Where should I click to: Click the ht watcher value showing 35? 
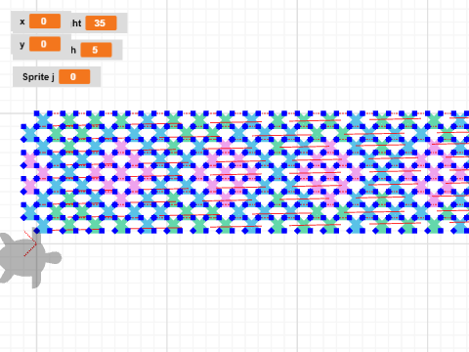101,22
